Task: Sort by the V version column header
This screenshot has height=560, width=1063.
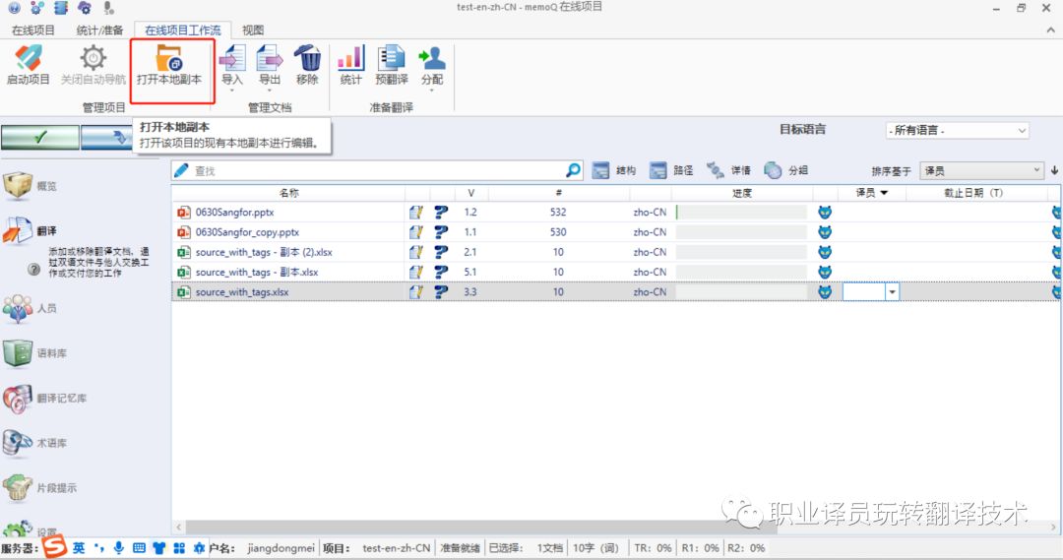Action: [x=470, y=193]
